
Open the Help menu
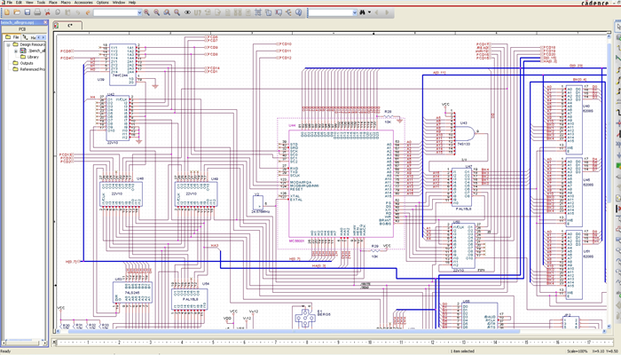(x=132, y=3)
